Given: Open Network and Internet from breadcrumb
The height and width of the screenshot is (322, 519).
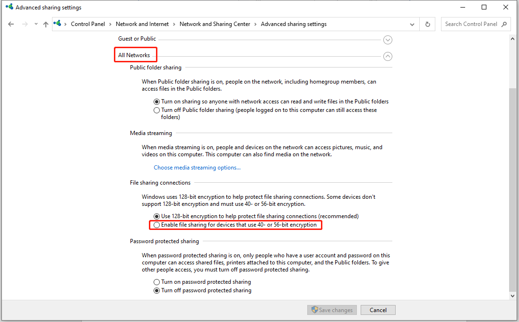Looking at the screenshot, I should click(142, 24).
